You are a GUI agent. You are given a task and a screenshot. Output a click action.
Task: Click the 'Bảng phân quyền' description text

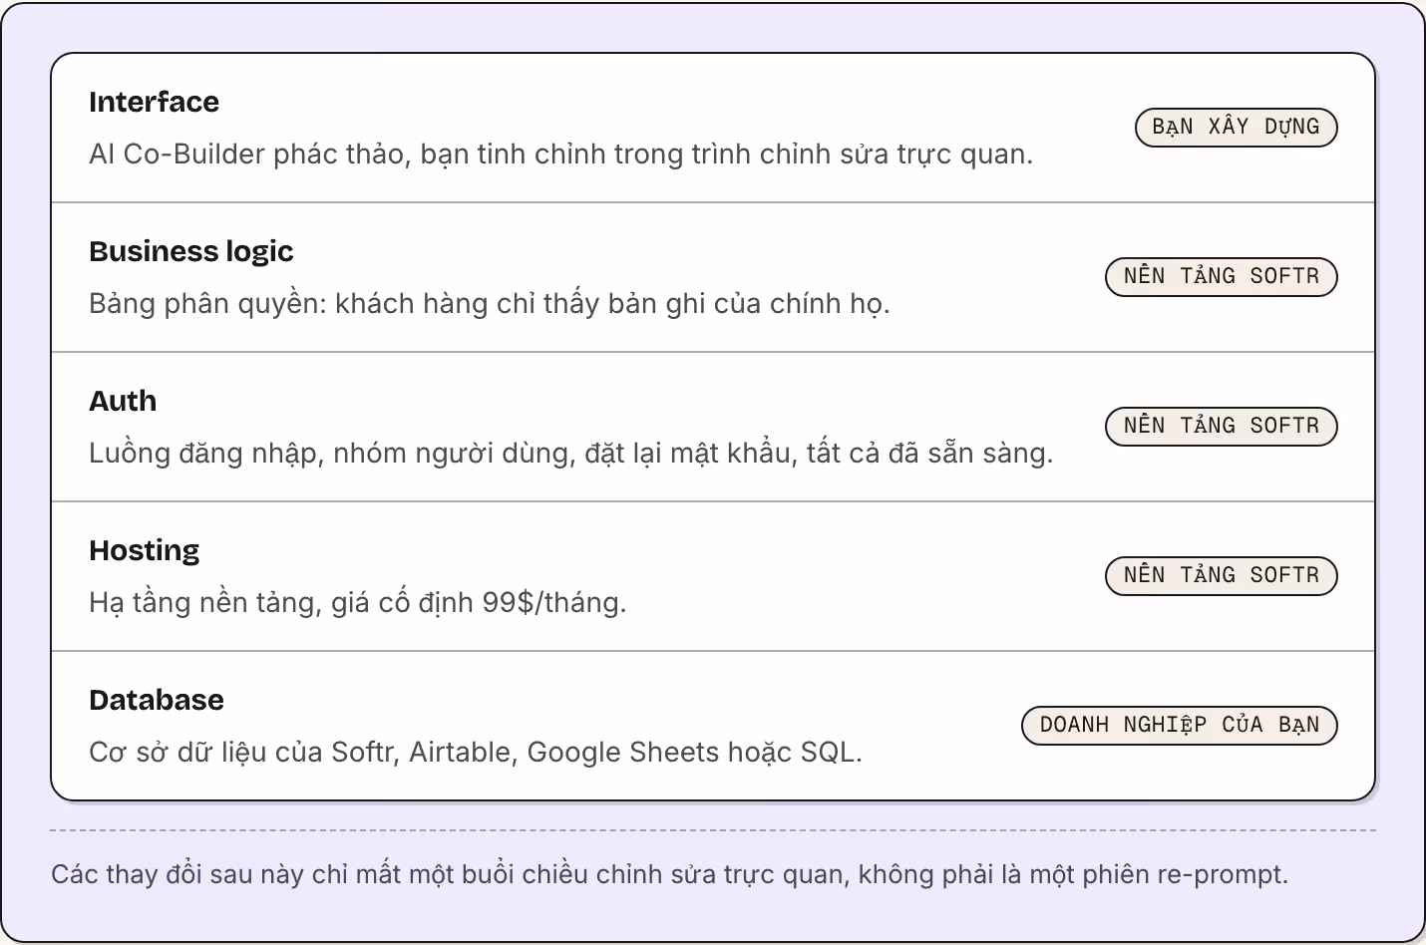[489, 304]
